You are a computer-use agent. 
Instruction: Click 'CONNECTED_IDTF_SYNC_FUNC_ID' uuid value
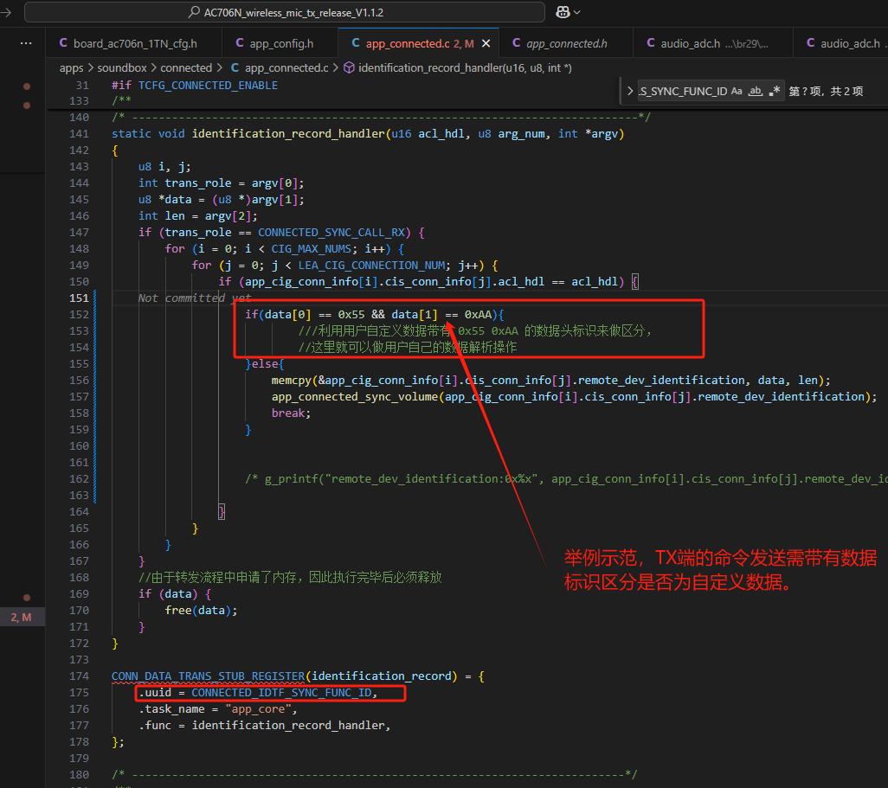[x=281, y=692]
